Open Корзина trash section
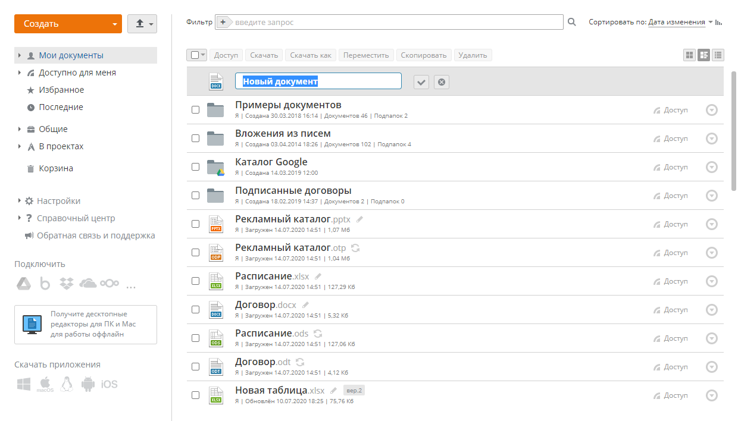Screen dimensions: 738x421 [x=56, y=168]
